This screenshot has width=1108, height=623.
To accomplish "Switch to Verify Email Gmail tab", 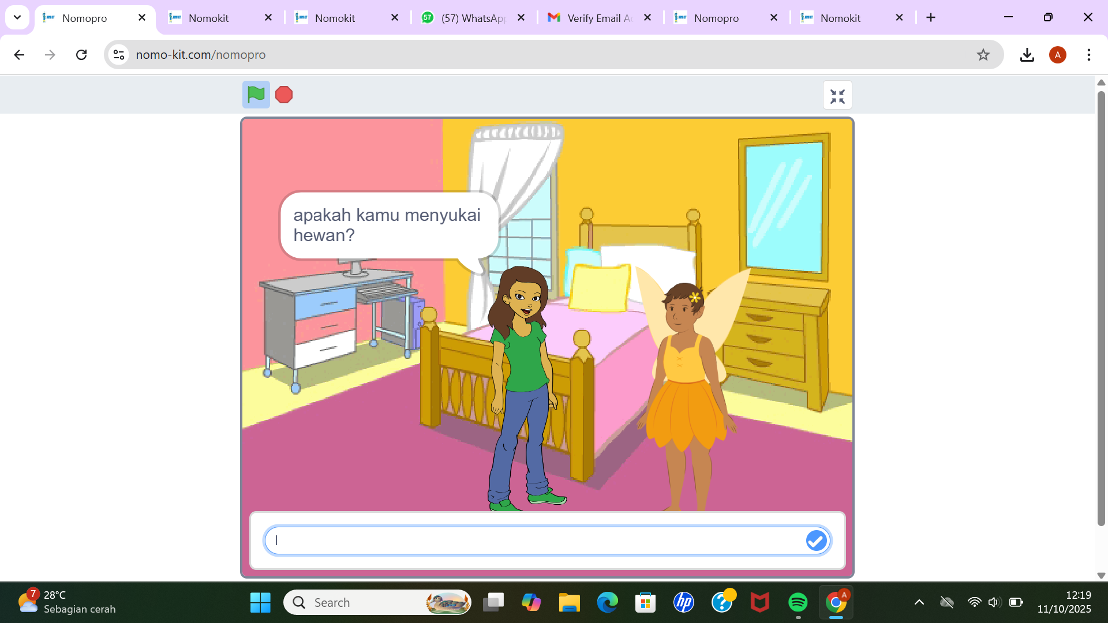I will click(x=598, y=18).
